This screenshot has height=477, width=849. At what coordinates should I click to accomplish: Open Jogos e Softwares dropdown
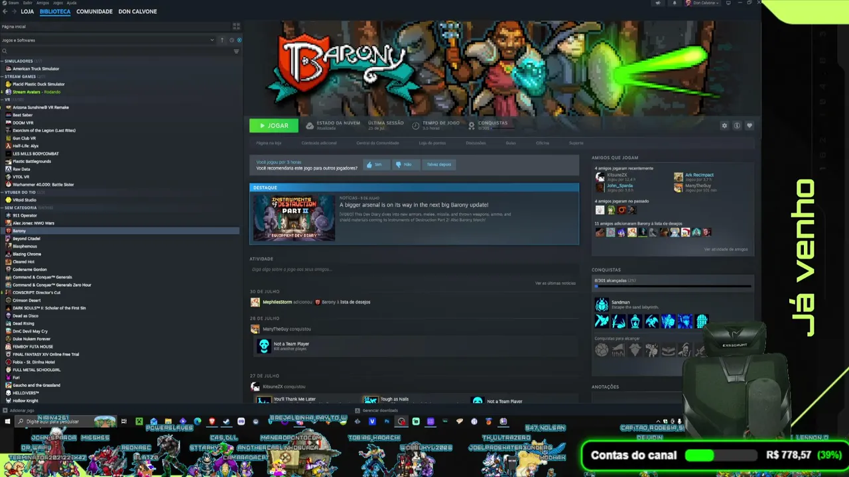pyautogui.click(x=108, y=40)
